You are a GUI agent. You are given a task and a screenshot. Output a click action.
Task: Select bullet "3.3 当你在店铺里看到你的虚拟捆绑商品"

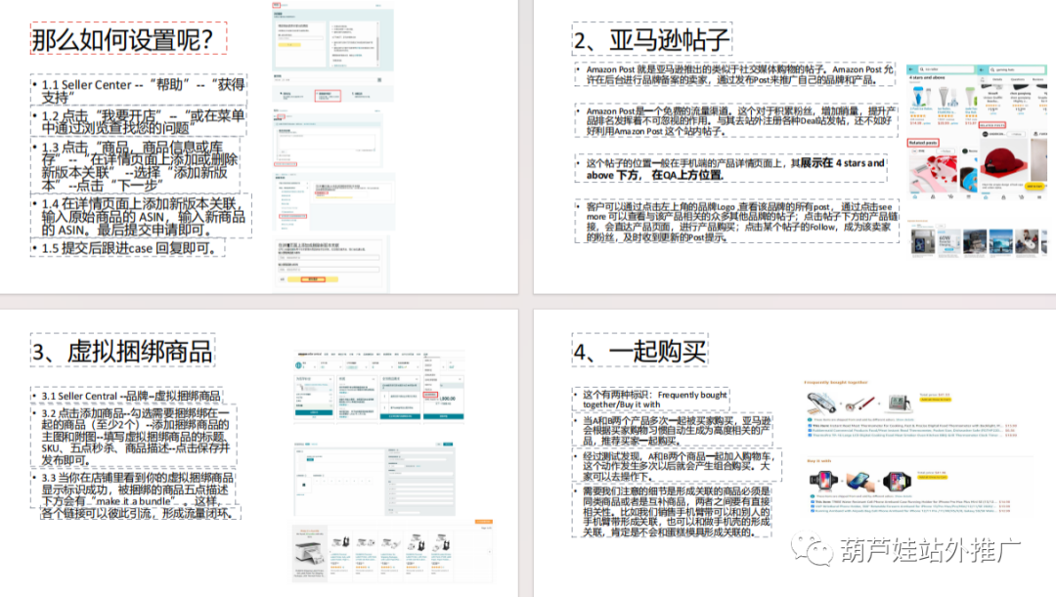(135, 495)
